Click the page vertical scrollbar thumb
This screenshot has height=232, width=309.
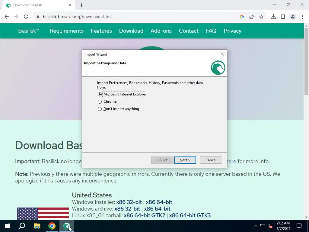[x=306, y=62]
